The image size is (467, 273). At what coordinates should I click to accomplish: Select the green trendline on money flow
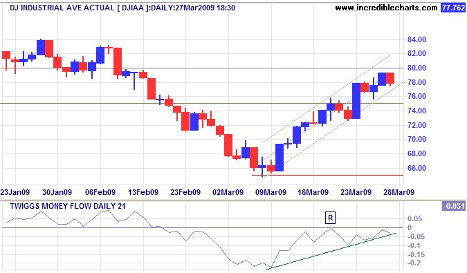coord(331,252)
